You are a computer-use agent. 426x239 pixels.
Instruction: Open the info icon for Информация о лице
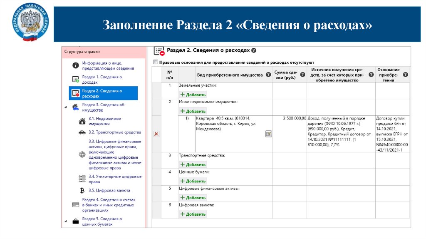pyautogui.click(x=76, y=65)
